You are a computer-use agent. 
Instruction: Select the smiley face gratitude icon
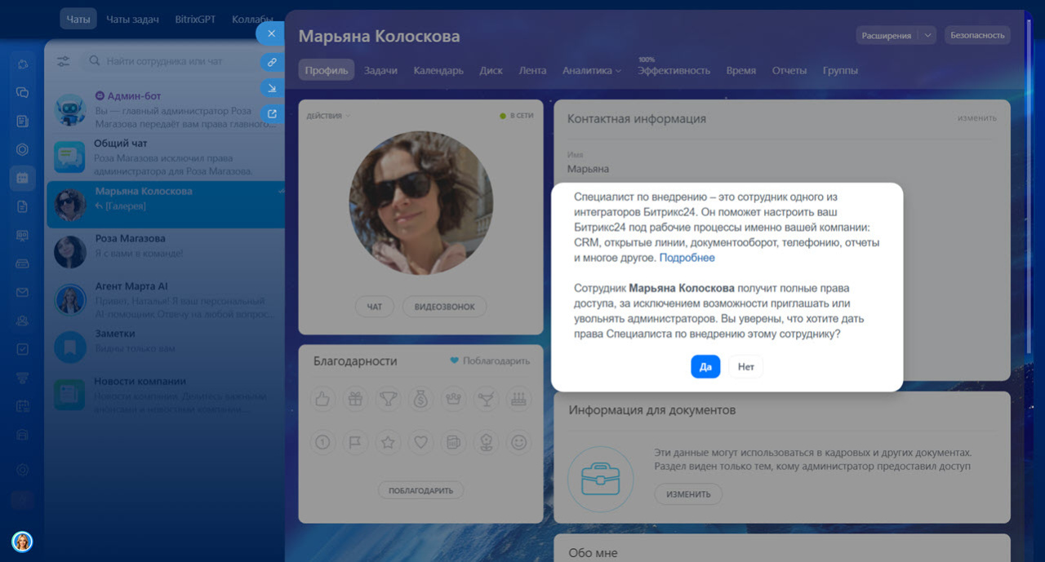518,442
